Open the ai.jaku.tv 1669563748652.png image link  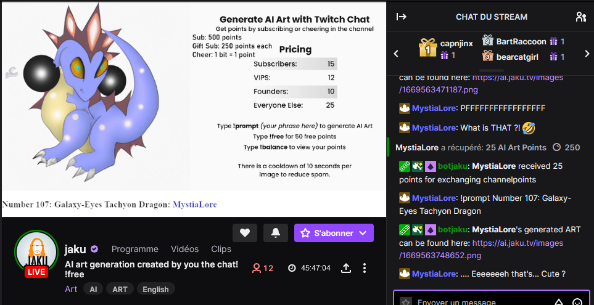click(x=481, y=249)
